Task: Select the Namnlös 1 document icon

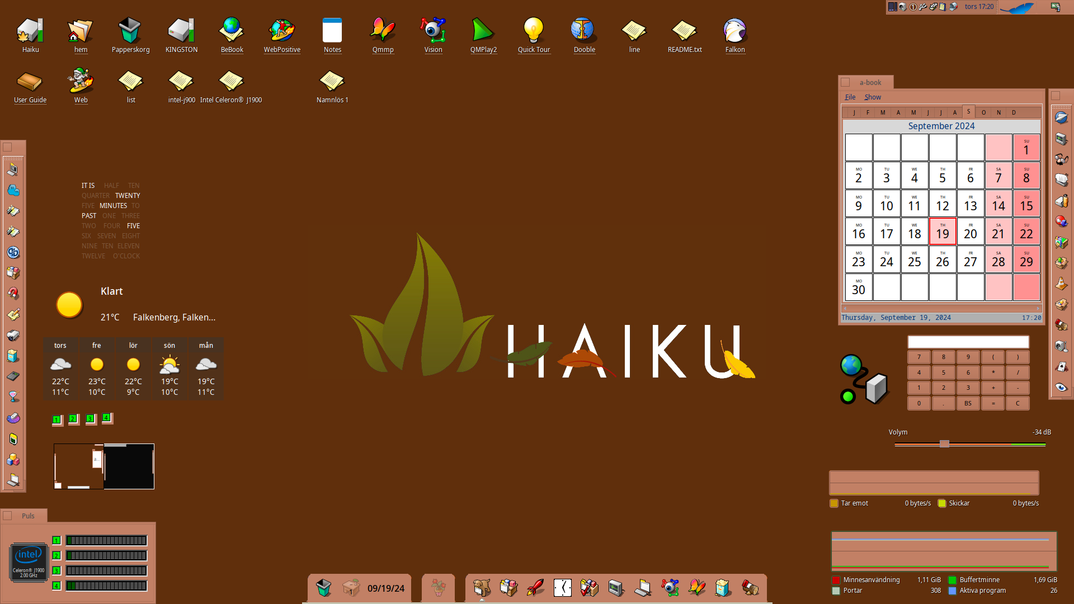Action: click(332, 82)
